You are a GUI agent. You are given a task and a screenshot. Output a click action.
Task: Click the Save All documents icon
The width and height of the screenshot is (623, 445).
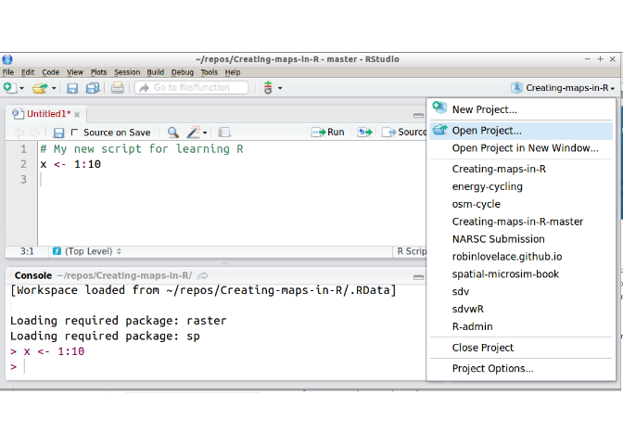pyautogui.click(x=93, y=88)
